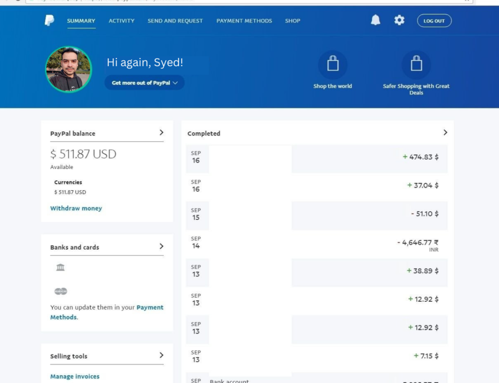This screenshot has height=383, width=499.
Task: Click the Selling tools heading
Action: click(x=69, y=356)
